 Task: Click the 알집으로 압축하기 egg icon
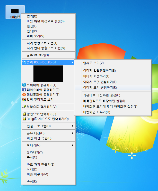24,114
